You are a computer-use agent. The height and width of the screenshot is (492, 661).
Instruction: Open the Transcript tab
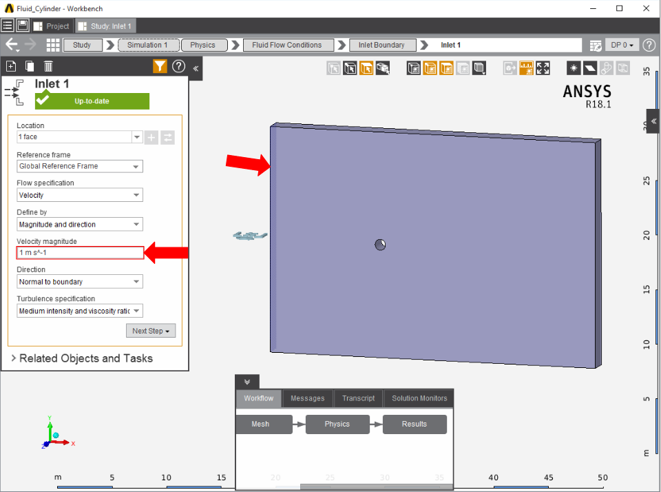click(358, 398)
